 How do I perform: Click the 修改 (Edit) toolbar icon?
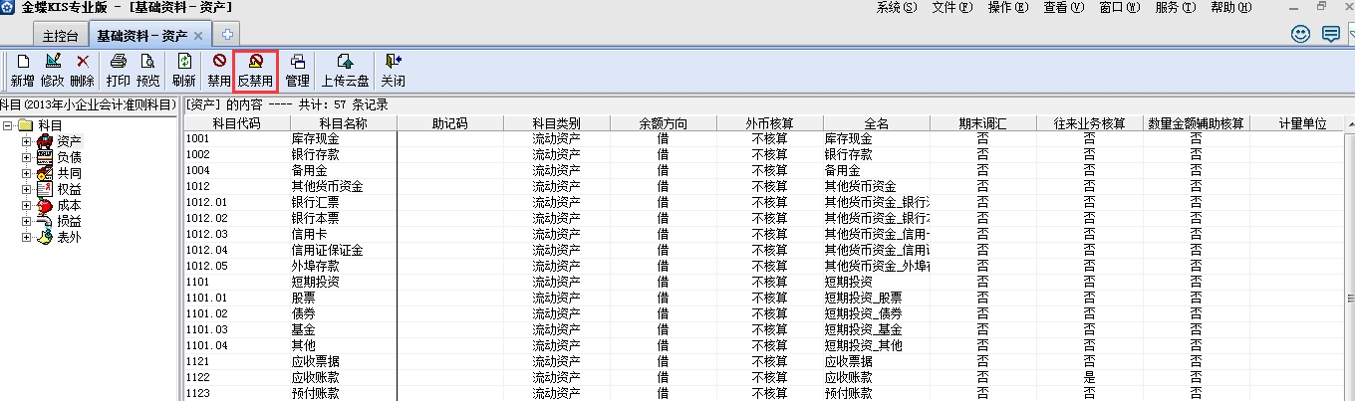point(53,70)
